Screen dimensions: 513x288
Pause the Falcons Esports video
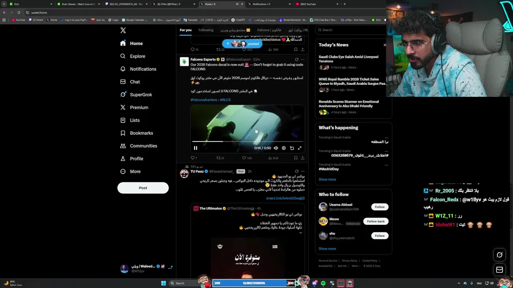[196, 148]
